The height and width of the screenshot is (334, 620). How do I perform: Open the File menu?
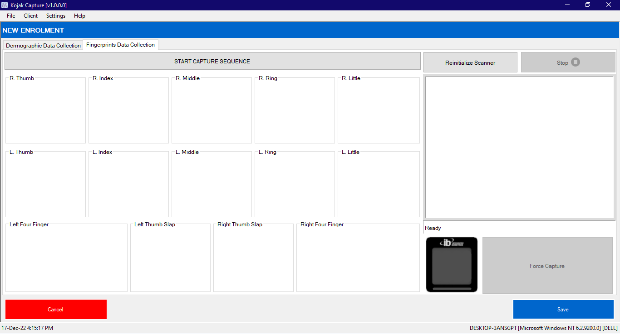point(11,16)
